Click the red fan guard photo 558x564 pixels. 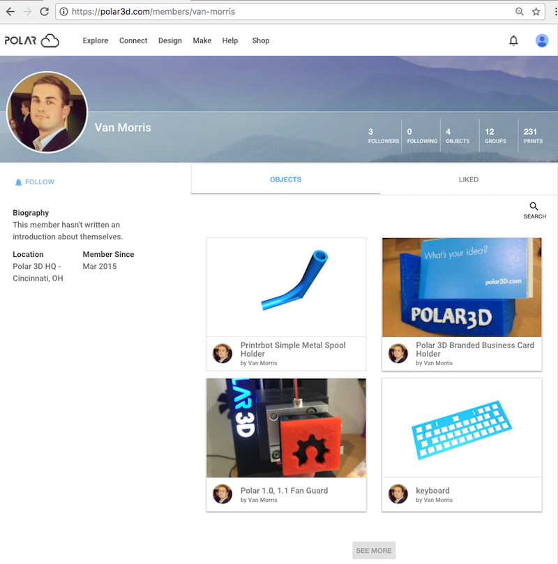[286, 428]
